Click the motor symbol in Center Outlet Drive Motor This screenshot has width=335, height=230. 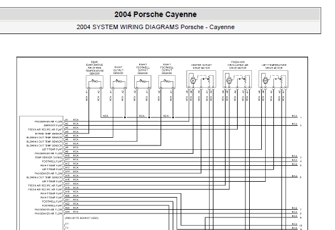(193, 81)
